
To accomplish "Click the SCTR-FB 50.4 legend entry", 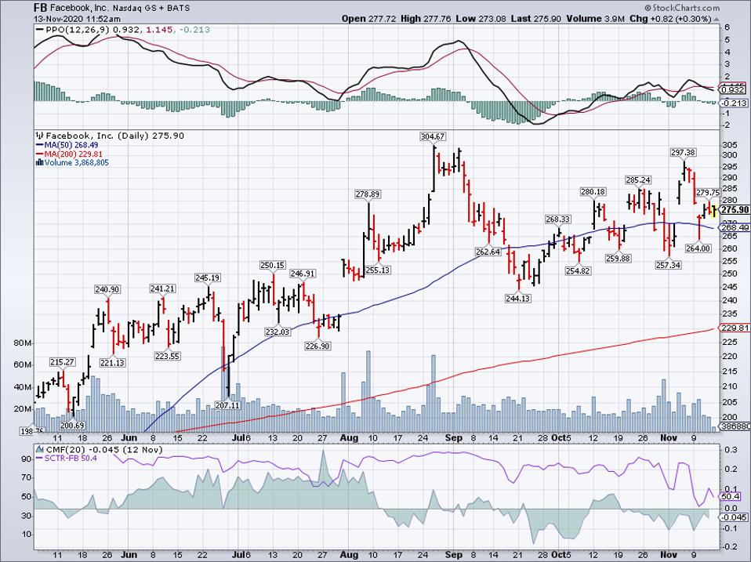I will 71,459.
